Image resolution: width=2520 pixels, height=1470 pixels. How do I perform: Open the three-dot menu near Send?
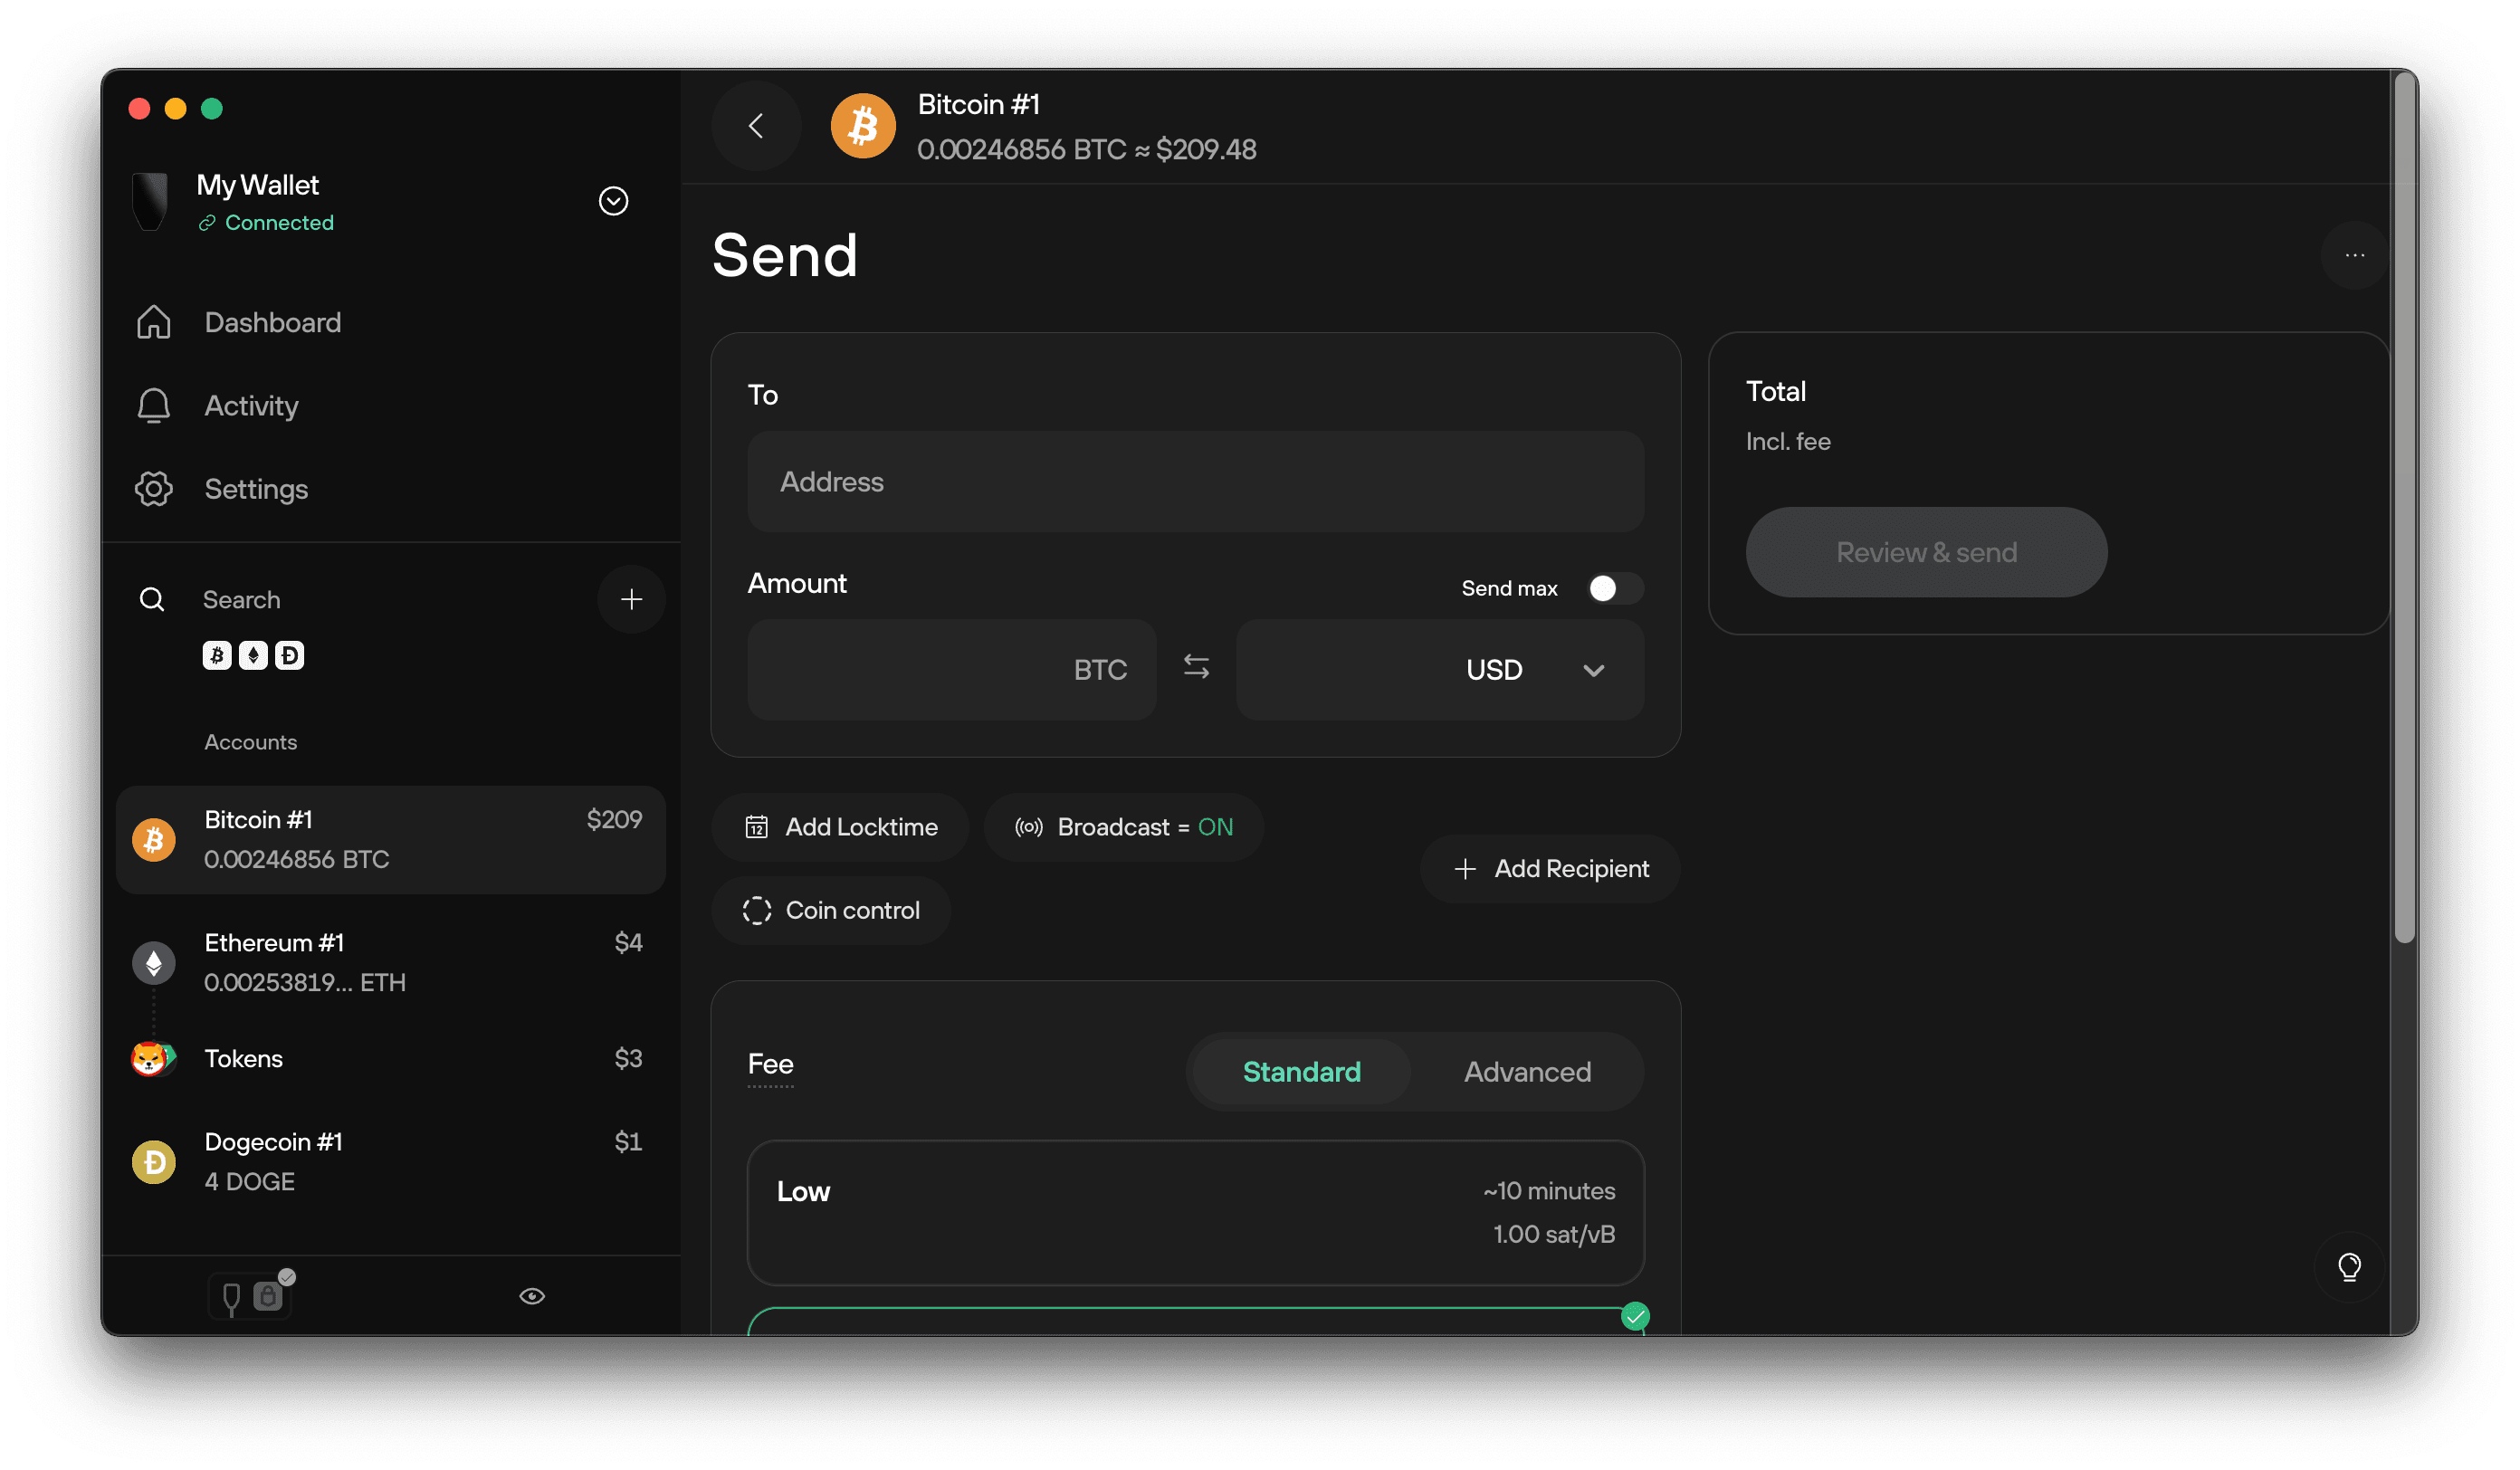tap(2353, 255)
